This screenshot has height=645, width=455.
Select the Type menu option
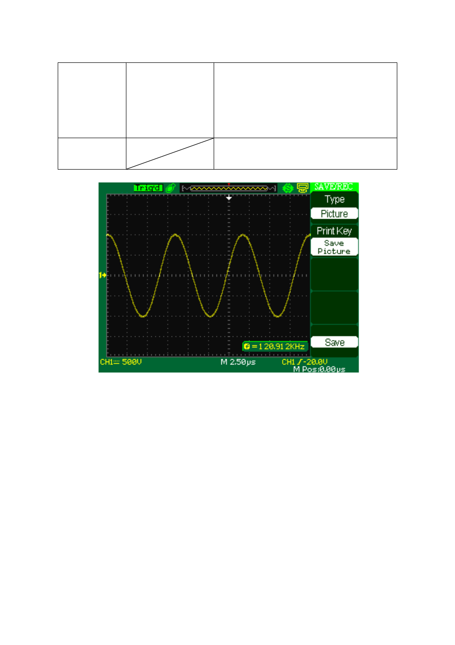coord(335,199)
